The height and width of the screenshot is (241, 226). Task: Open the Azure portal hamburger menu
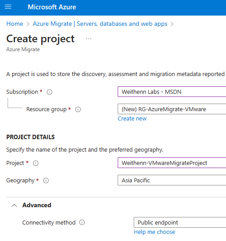pyautogui.click(x=8, y=7)
